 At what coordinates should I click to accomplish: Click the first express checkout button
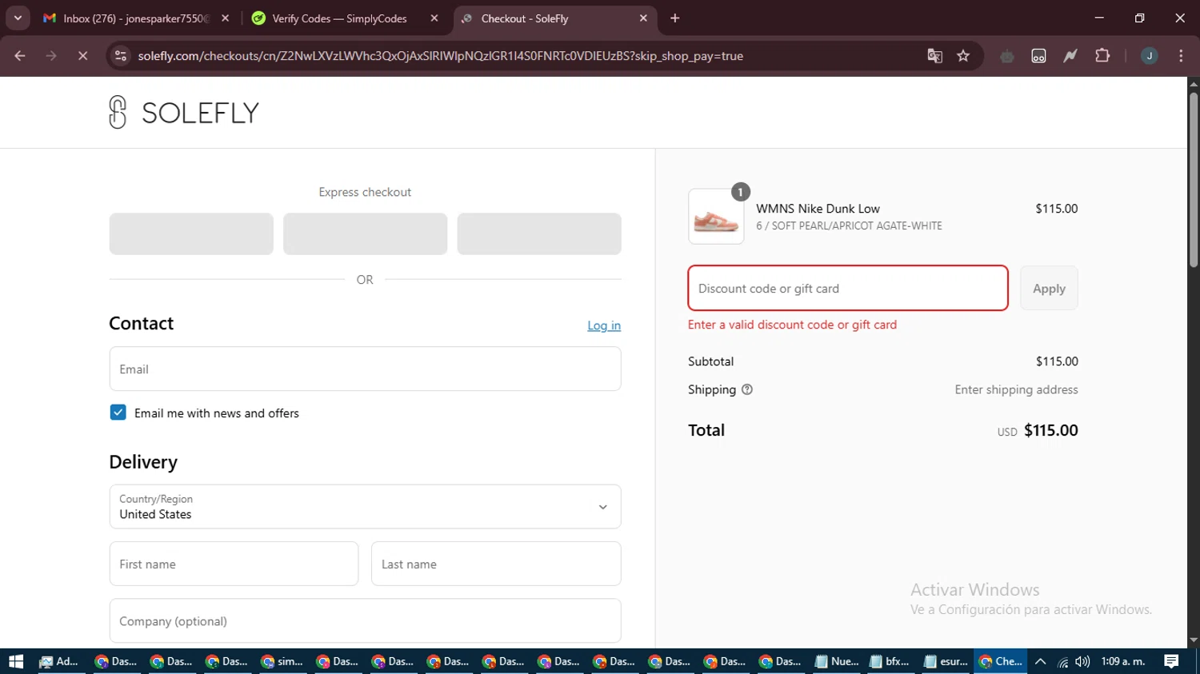(191, 233)
